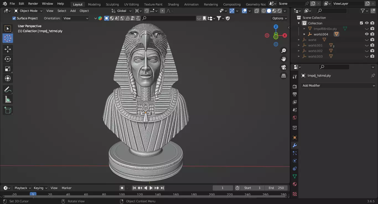Viewport: 378px width, 204px height.
Task: Open the Object Data properties tab
Action: tap(295, 176)
